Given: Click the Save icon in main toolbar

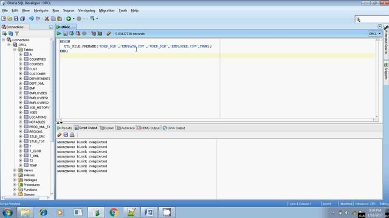Looking at the screenshot, I should (16, 19).
